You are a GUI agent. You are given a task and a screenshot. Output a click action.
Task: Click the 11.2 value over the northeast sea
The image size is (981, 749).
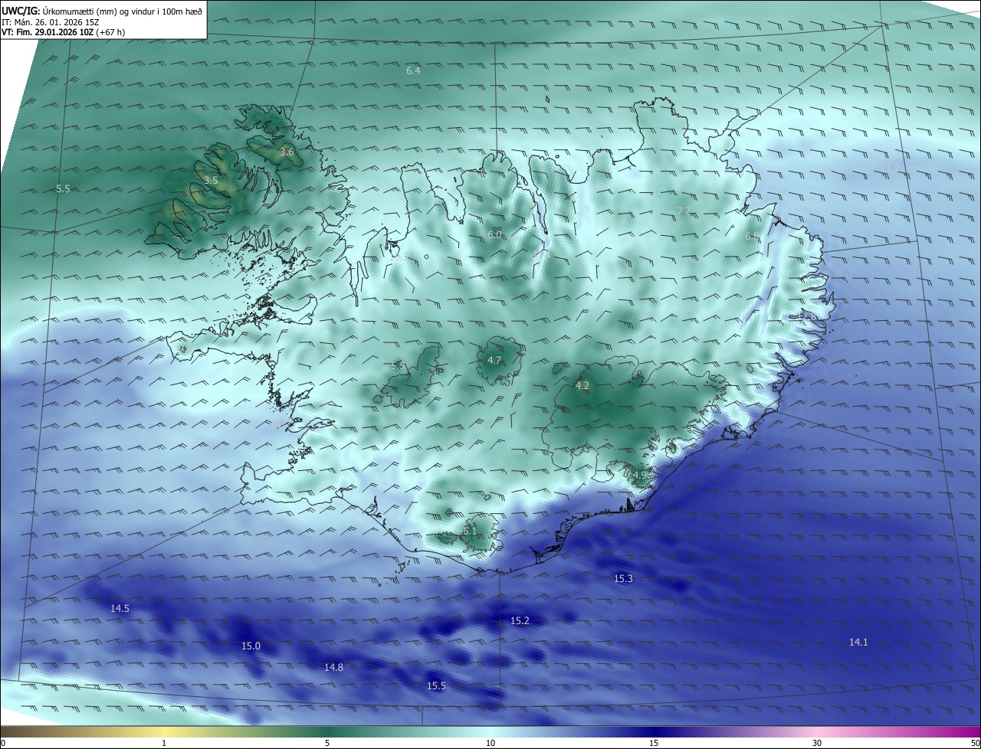(x=890, y=168)
